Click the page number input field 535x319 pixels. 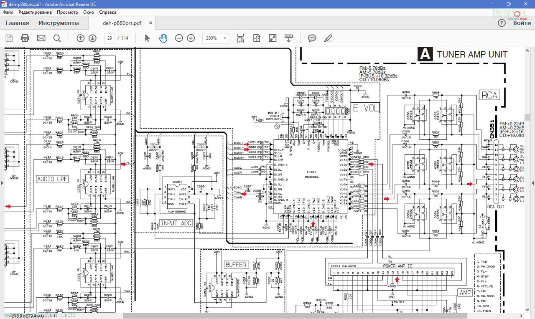[110, 38]
